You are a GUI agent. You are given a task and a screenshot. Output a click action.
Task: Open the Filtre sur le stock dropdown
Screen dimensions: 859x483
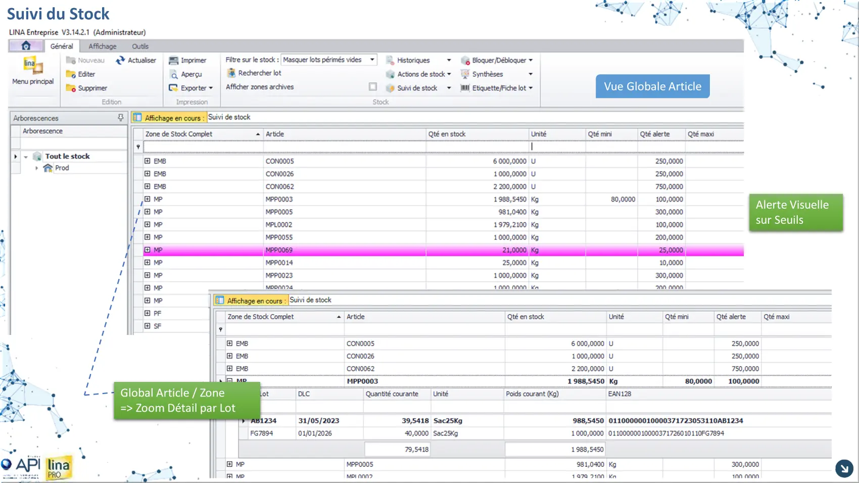point(372,60)
